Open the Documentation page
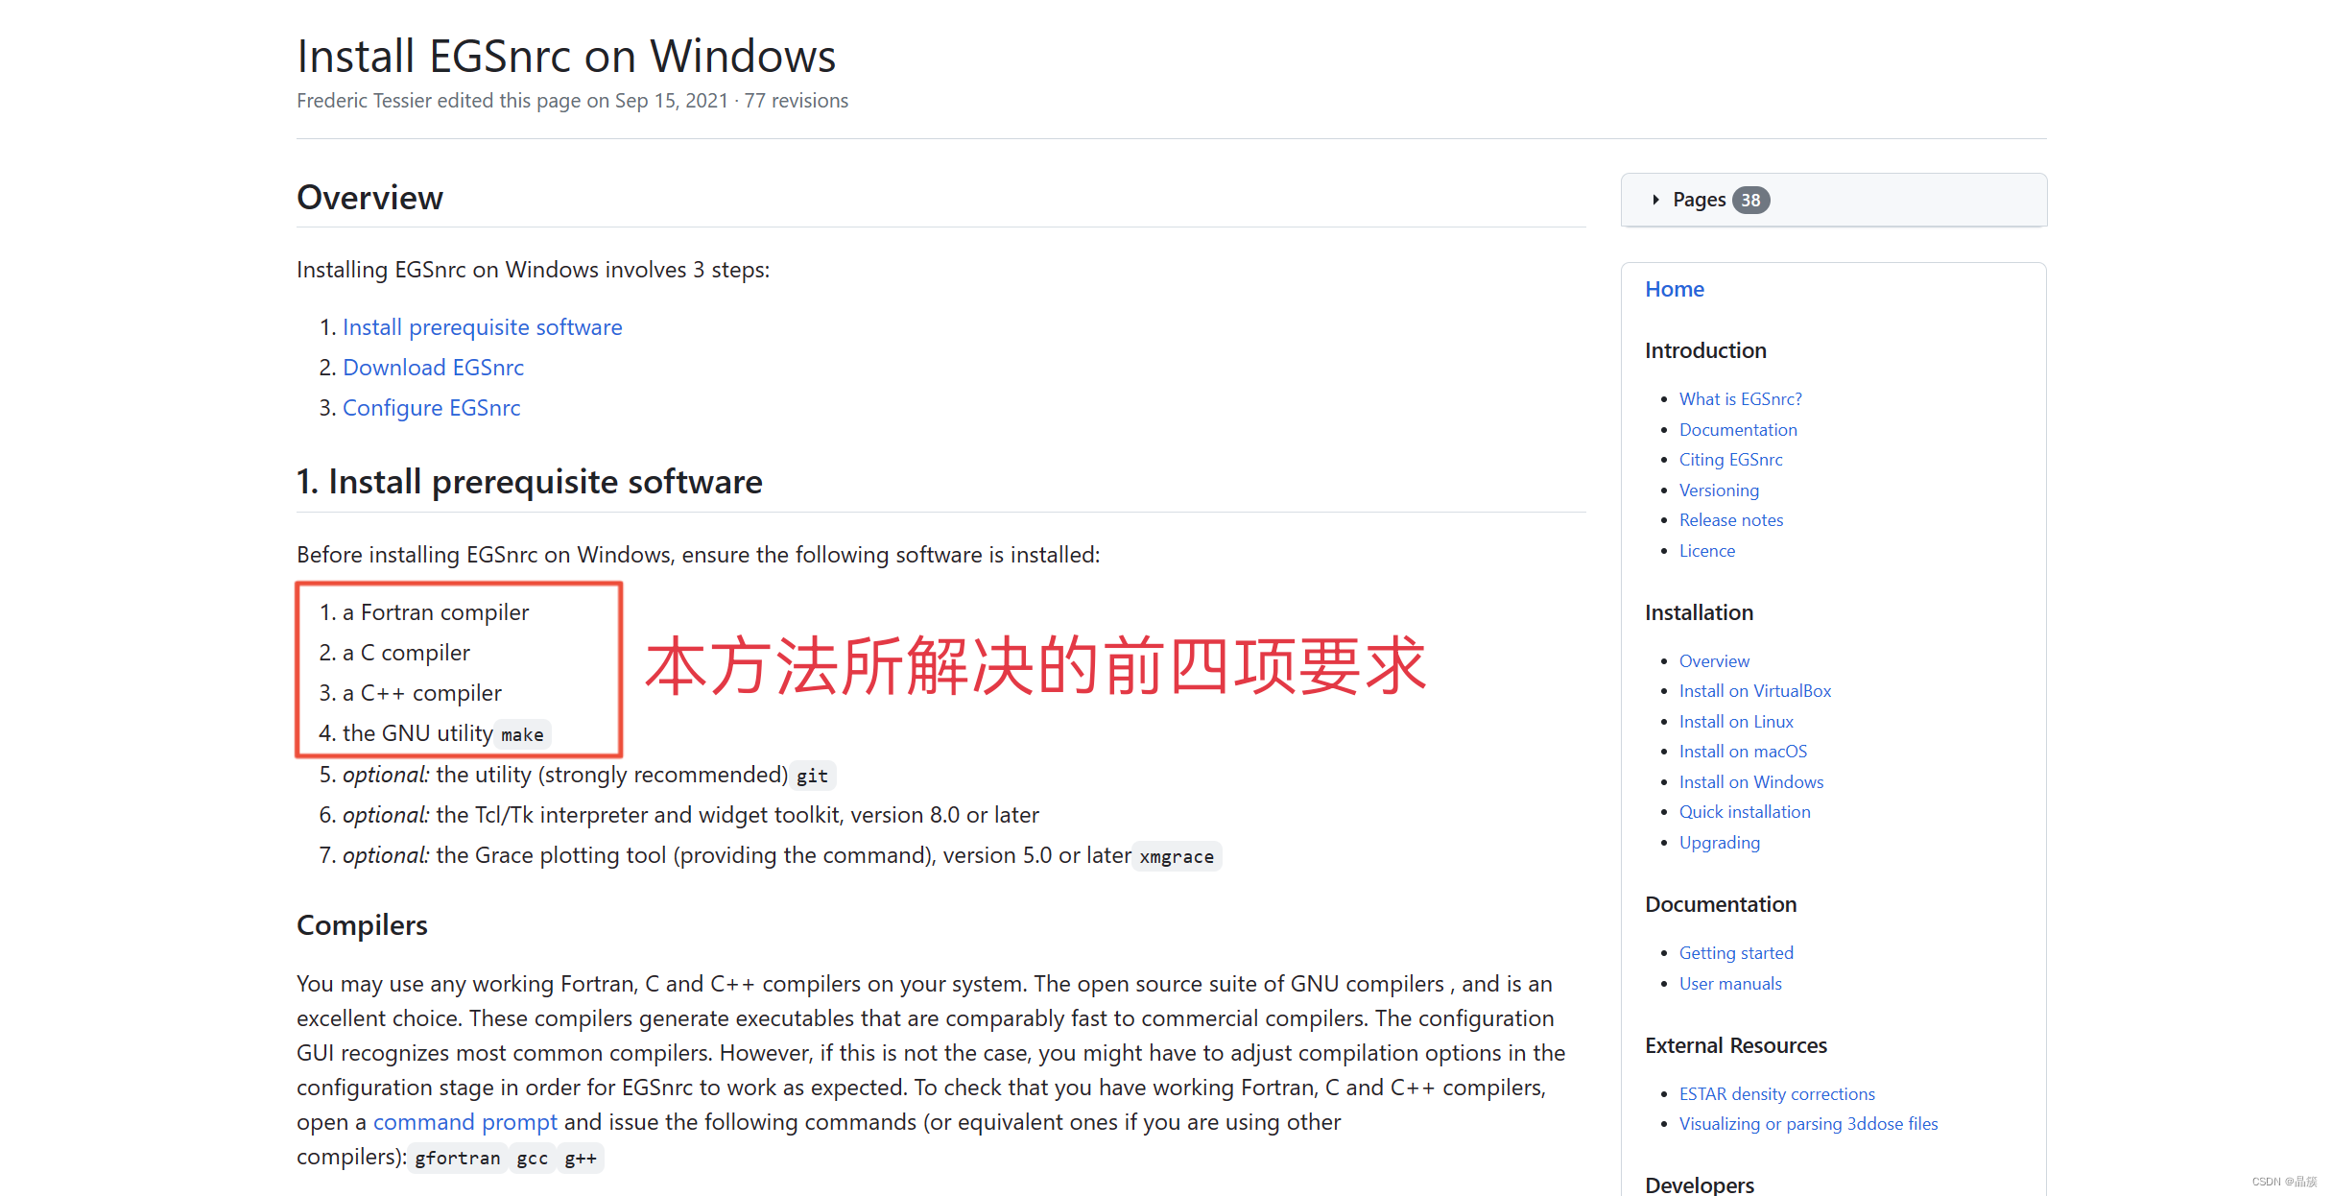This screenshot has height=1196, width=2332. tap(1738, 429)
